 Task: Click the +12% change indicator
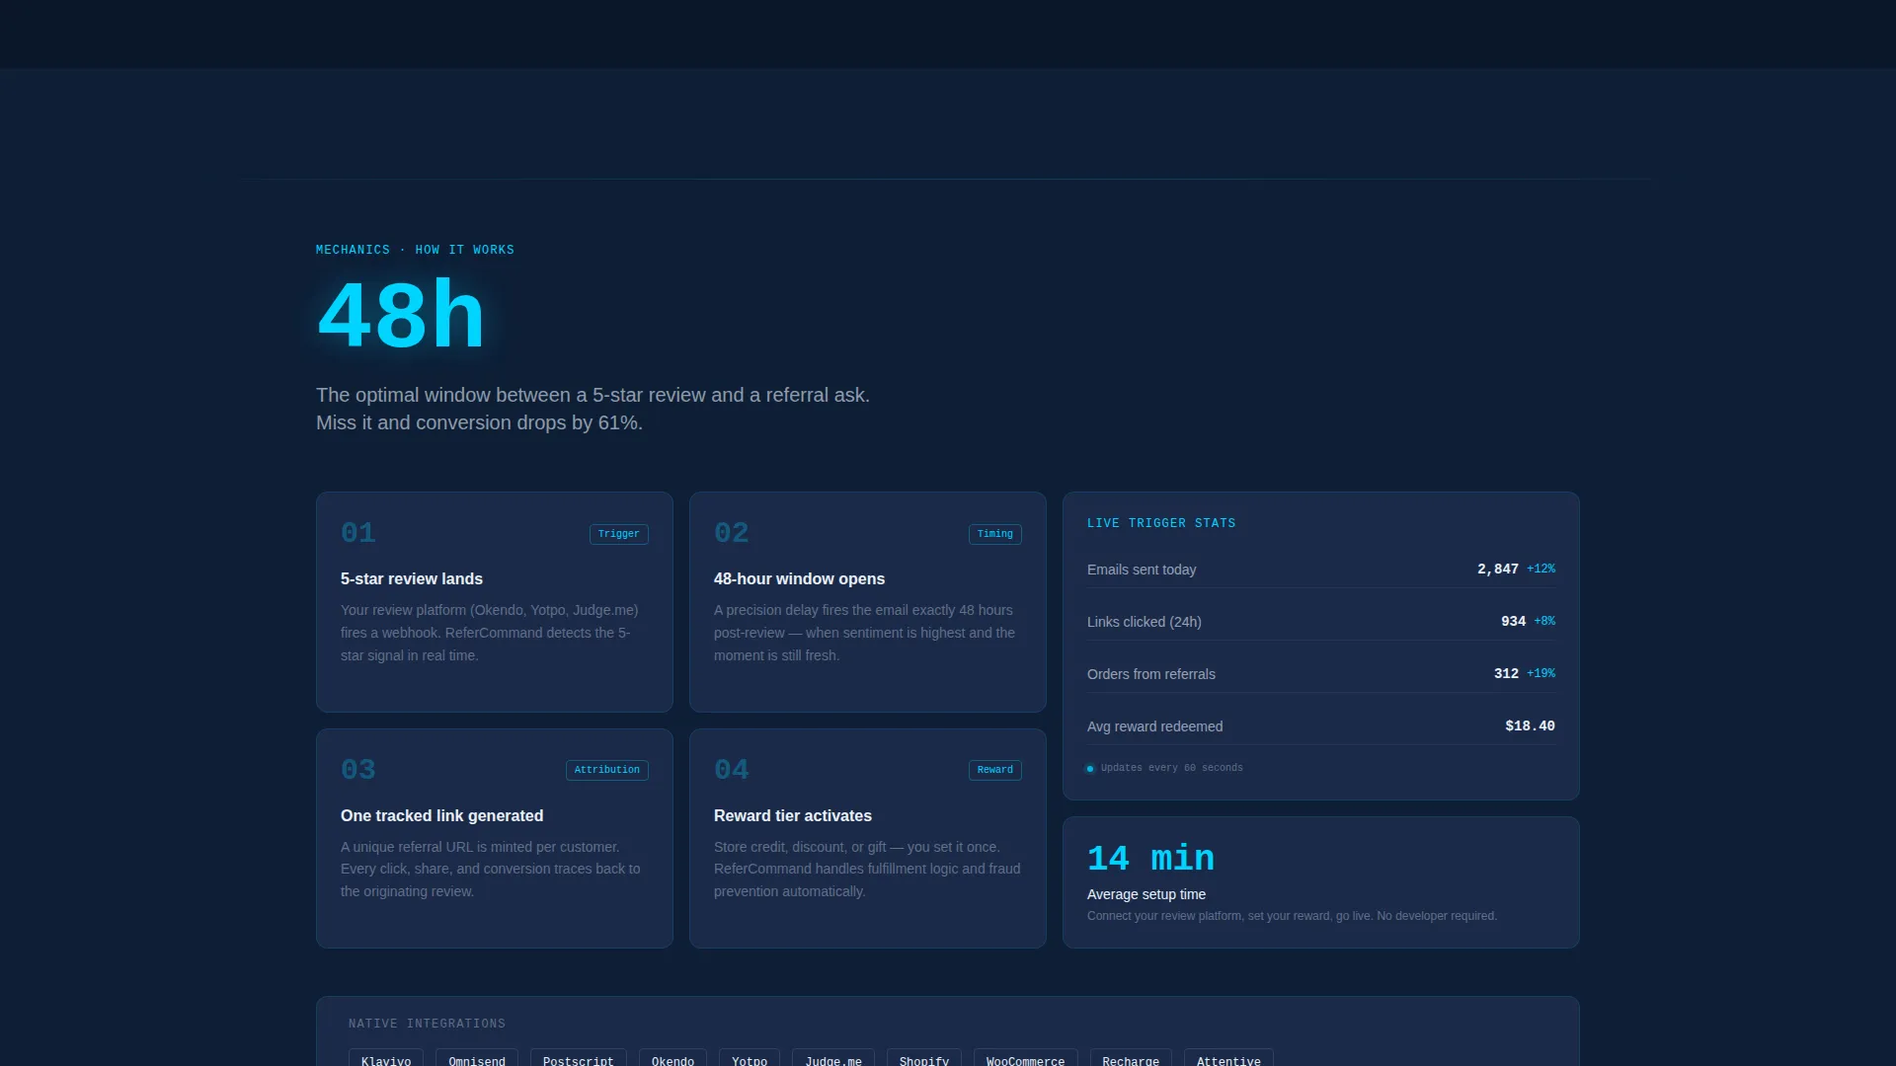point(1540,570)
